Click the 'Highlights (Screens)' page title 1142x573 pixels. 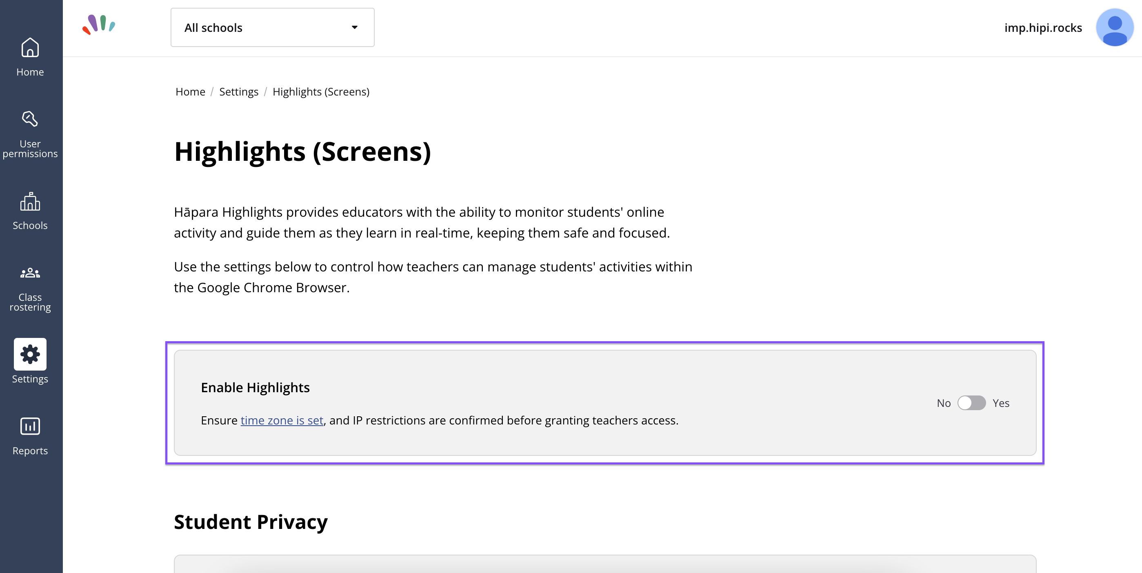[x=303, y=151]
